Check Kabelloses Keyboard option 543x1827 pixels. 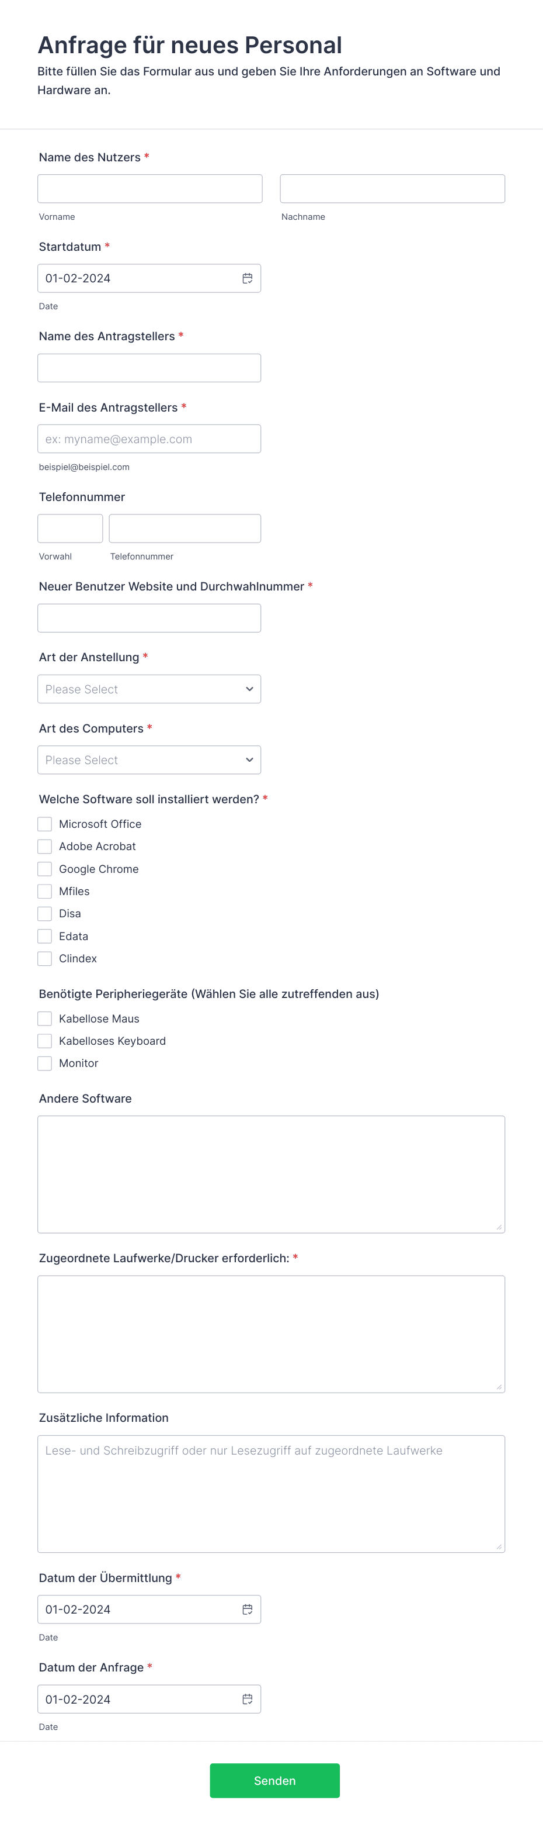point(44,1041)
